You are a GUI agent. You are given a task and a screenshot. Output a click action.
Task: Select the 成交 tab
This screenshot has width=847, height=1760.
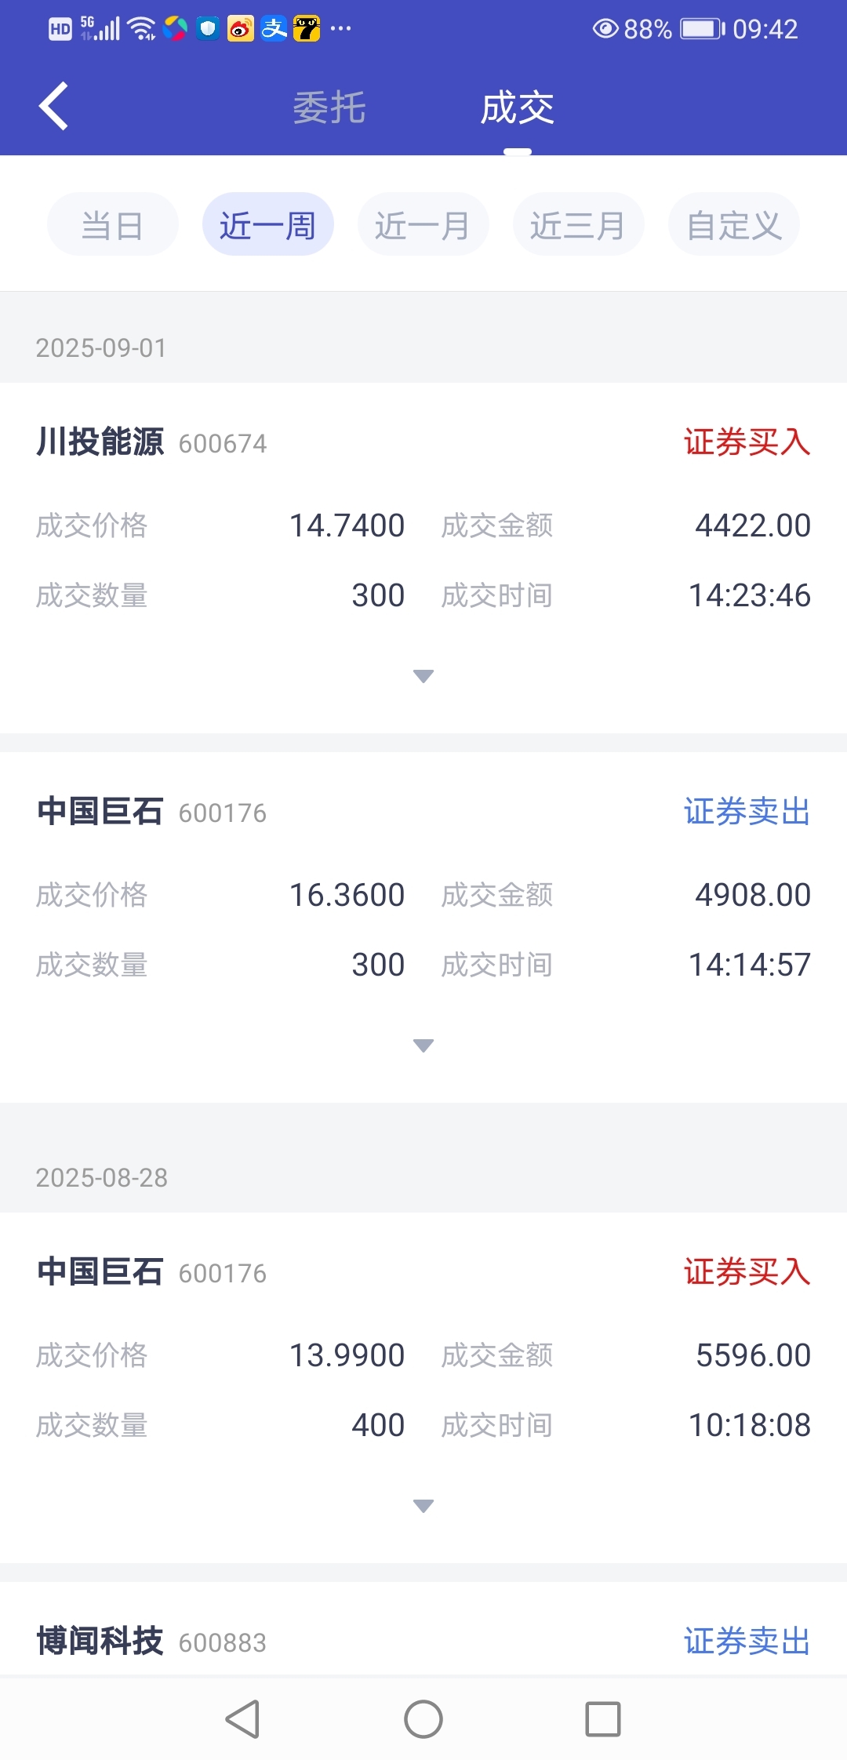coord(518,107)
